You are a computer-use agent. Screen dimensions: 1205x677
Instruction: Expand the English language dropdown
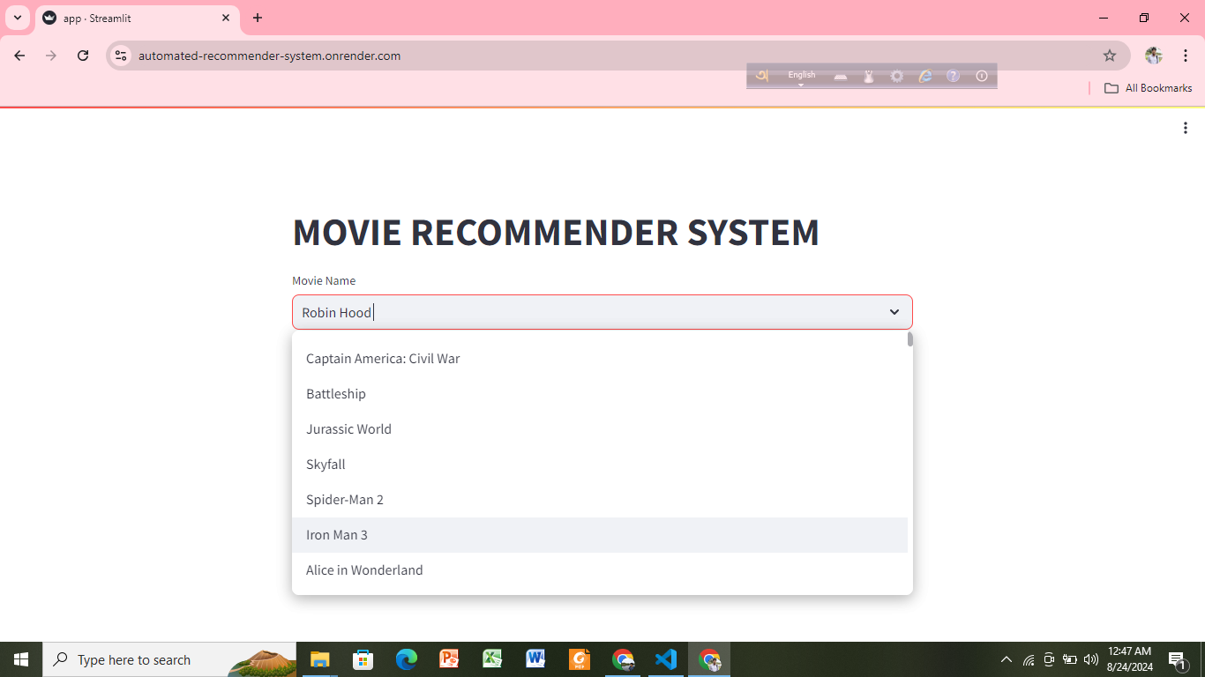pyautogui.click(x=801, y=79)
